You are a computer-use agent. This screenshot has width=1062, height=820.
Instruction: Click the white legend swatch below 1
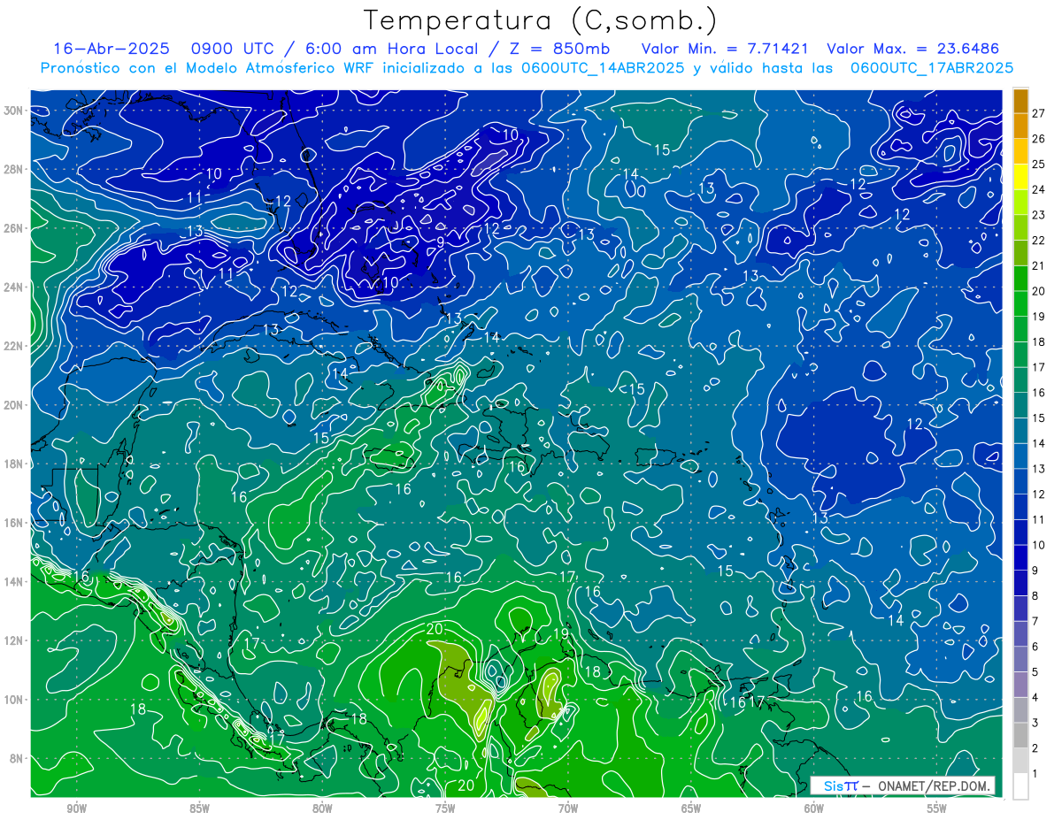point(1020,786)
